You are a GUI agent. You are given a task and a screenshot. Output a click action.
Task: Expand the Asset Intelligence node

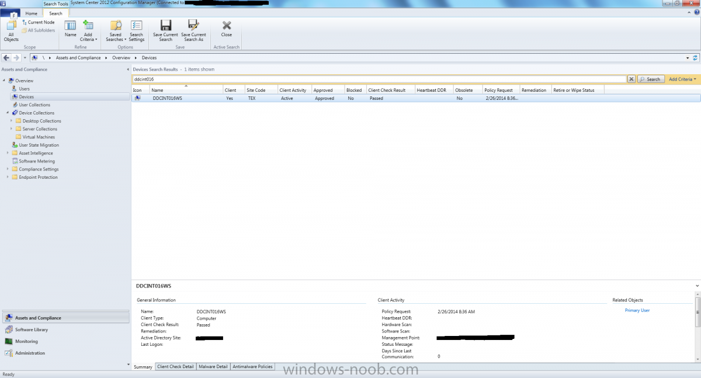(8, 153)
